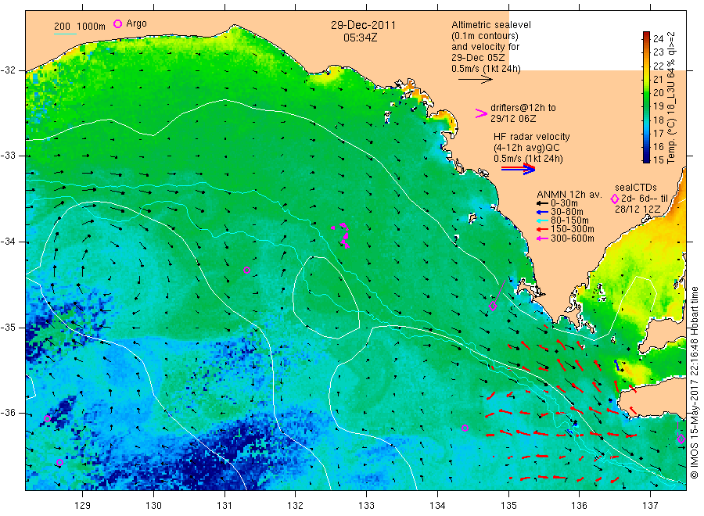Viewport: 704px width, 516px height.
Task: Click the '130' longitude axis label
Action: (153, 506)
